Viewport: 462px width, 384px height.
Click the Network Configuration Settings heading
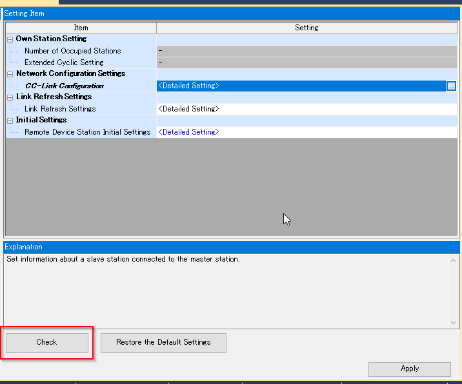(71, 73)
